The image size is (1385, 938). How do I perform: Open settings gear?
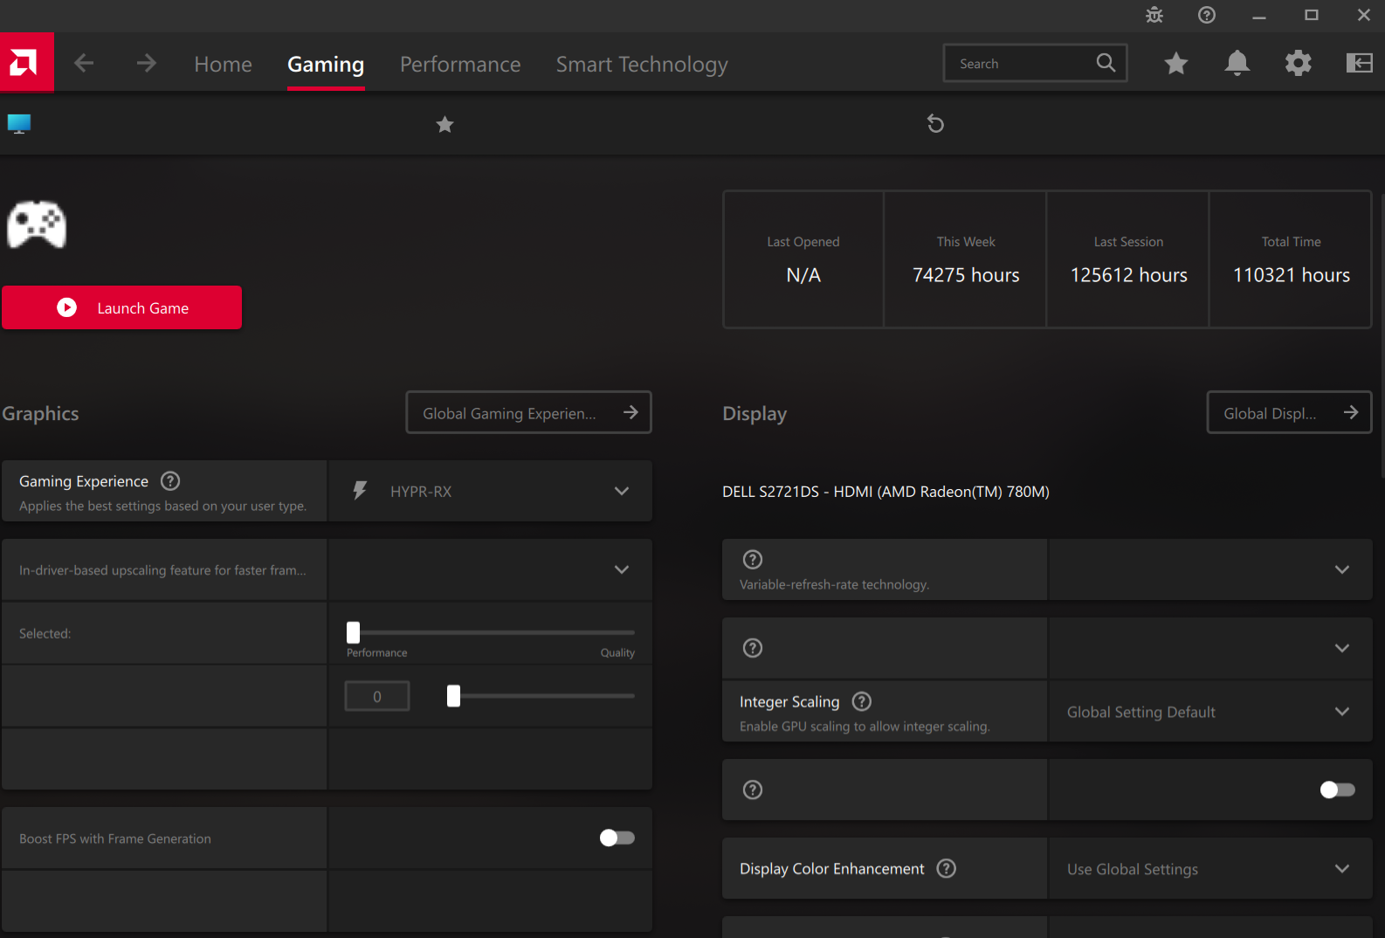click(1299, 63)
